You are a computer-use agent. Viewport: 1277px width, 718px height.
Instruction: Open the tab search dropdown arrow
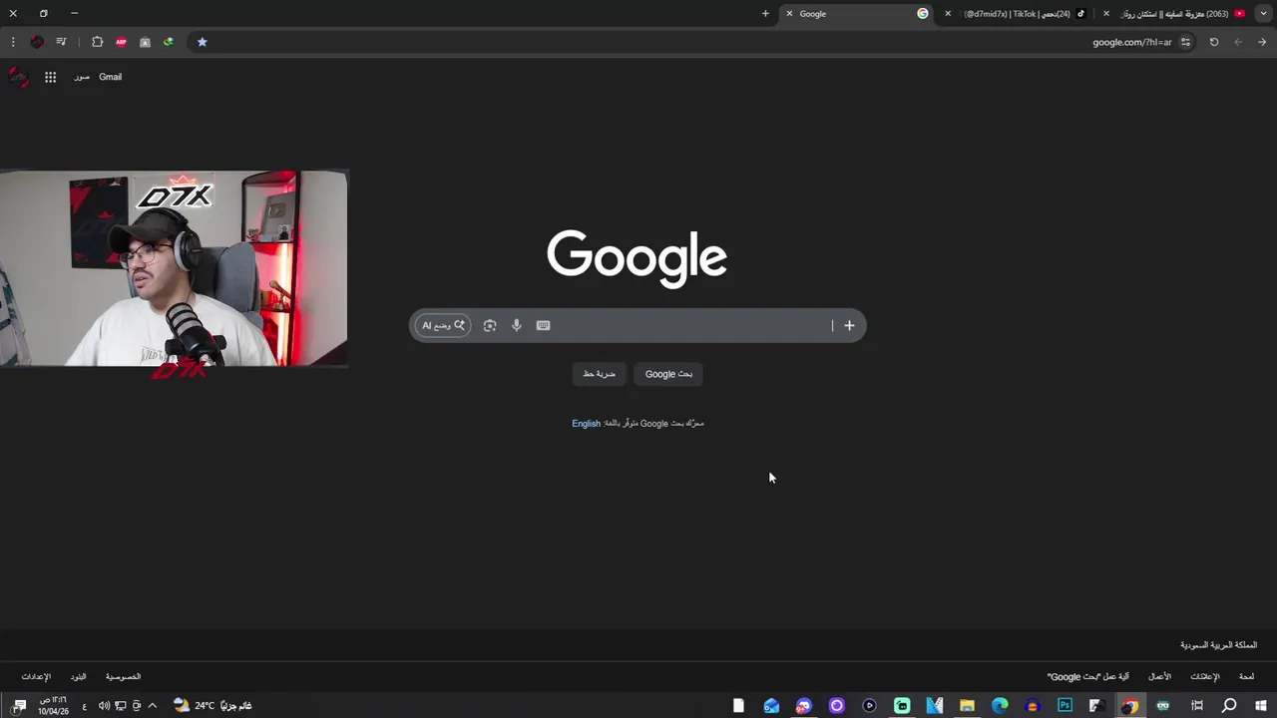click(x=1264, y=14)
